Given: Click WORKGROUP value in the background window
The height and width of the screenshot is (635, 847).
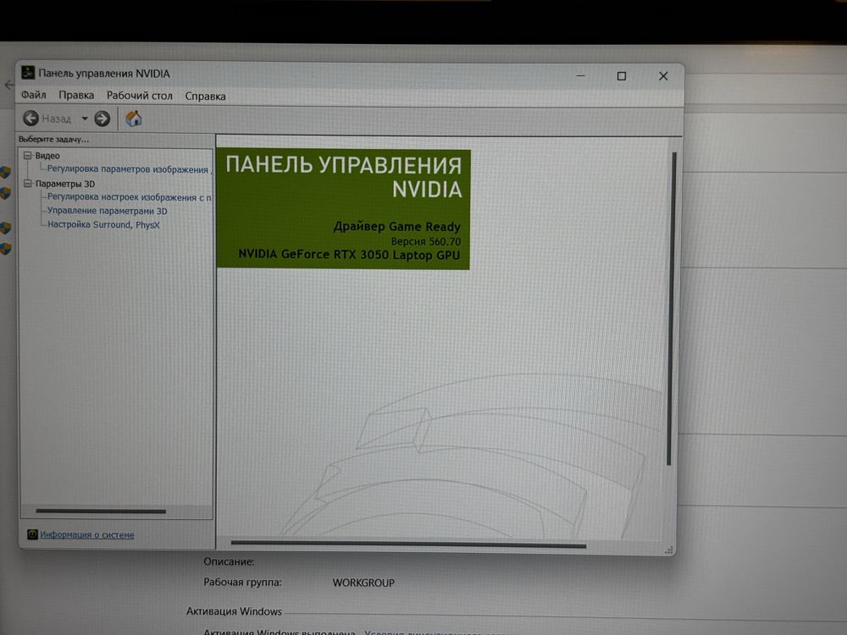Looking at the screenshot, I should [363, 583].
